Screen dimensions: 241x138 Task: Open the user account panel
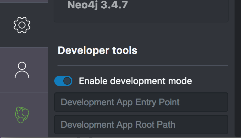22,70
